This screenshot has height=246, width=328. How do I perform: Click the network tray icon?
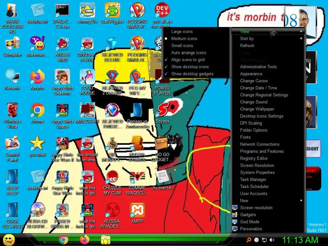click(264, 240)
